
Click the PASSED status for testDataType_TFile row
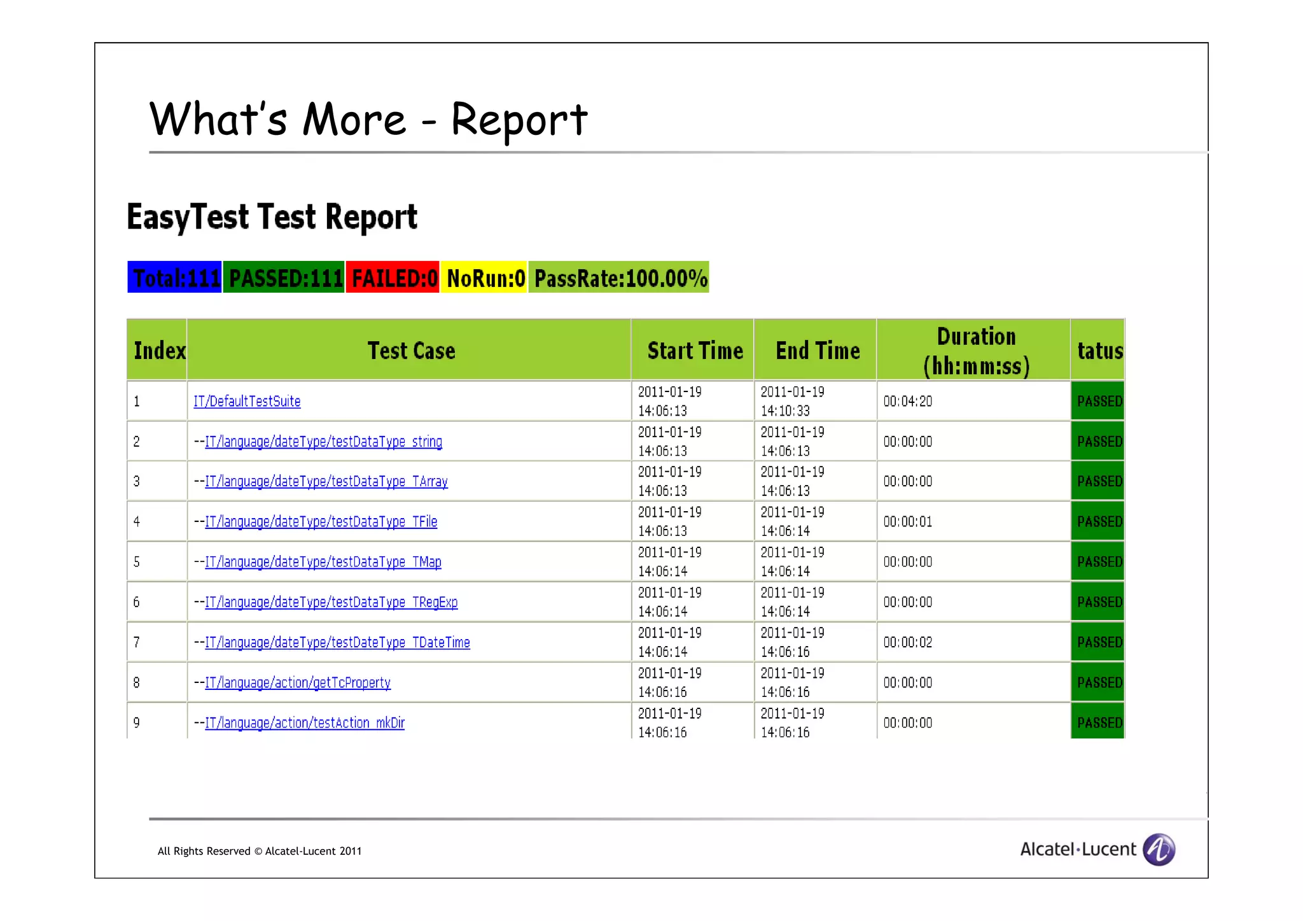(1098, 521)
